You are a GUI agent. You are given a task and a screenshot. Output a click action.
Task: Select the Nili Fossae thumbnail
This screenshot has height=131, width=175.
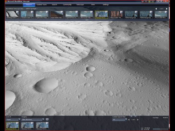click(x=86, y=15)
